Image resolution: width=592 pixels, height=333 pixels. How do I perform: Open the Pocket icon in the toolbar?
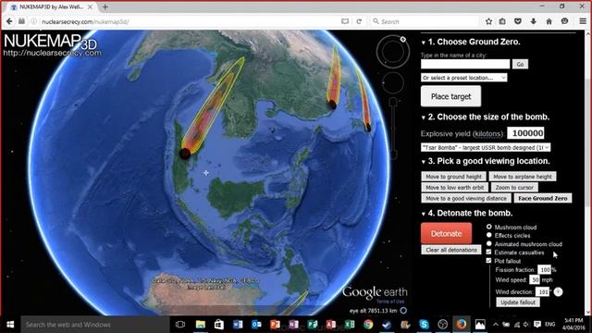pos(518,21)
